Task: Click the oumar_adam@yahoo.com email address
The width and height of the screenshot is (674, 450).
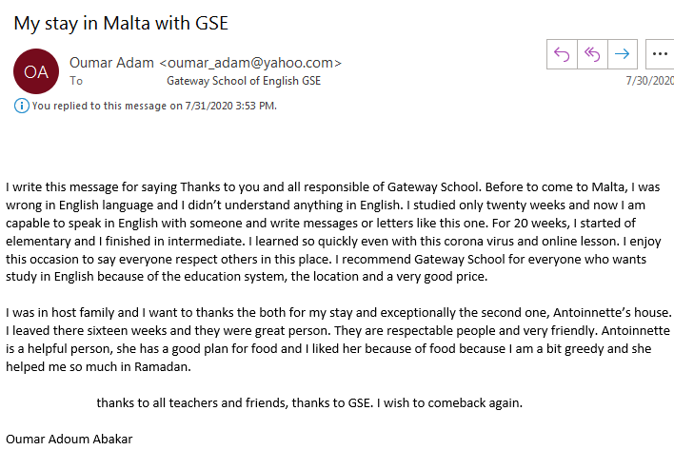Action: point(250,63)
